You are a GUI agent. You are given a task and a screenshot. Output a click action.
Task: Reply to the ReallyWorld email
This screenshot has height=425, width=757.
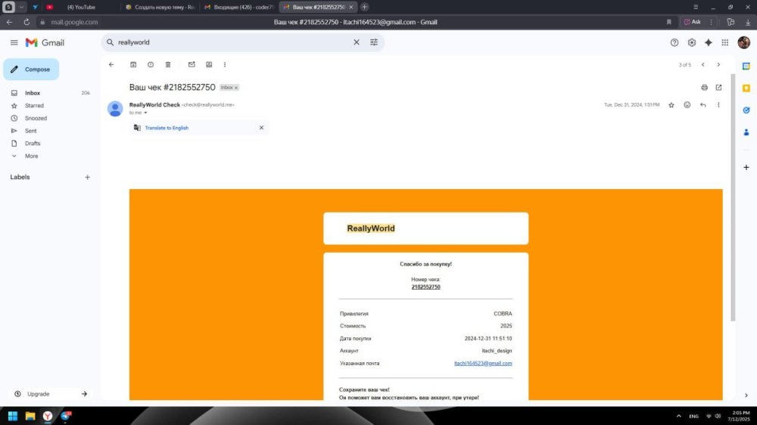pos(703,104)
